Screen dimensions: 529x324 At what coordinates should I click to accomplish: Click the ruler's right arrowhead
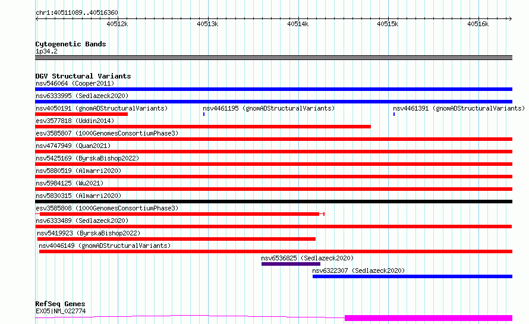pos(511,19)
